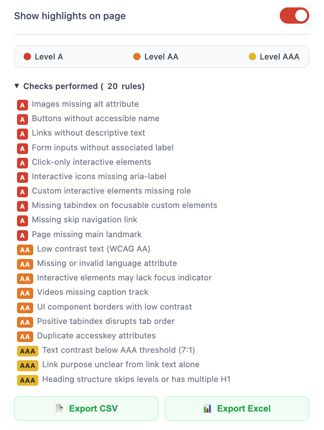Collapse the "Checks performed" section
This screenshot has height=430, width=324.
(x=17, y=85)
